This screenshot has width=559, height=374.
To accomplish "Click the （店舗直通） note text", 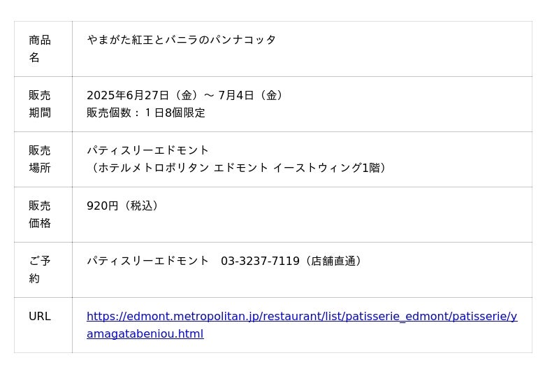I will (x=333, y=261).
